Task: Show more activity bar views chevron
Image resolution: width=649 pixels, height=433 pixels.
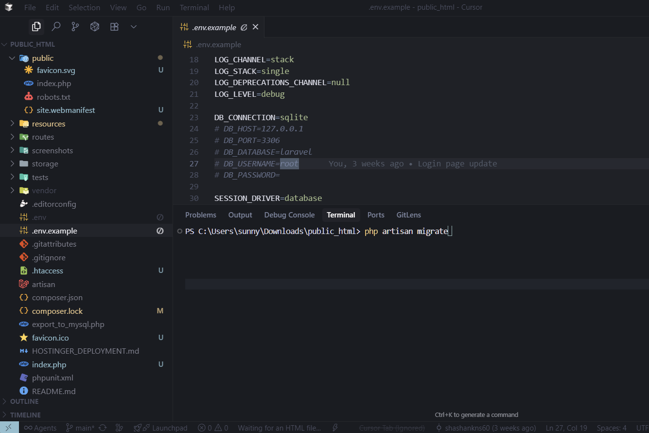Action: coord(134,27)
